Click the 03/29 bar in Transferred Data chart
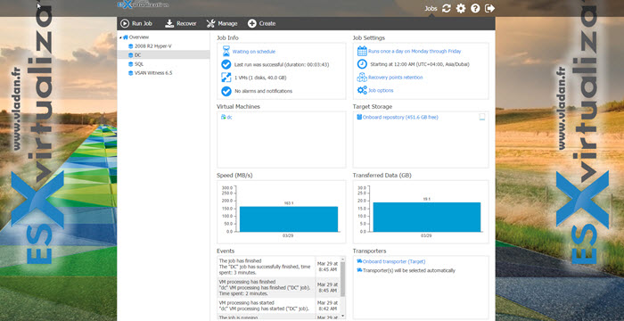Image resolution: width=624 pixels, height=321 pixels. (427, 217)
